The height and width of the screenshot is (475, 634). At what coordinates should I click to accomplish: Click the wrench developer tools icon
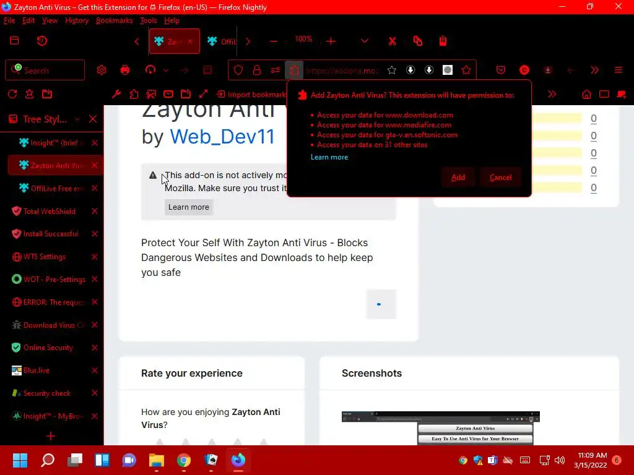[116, 94]
